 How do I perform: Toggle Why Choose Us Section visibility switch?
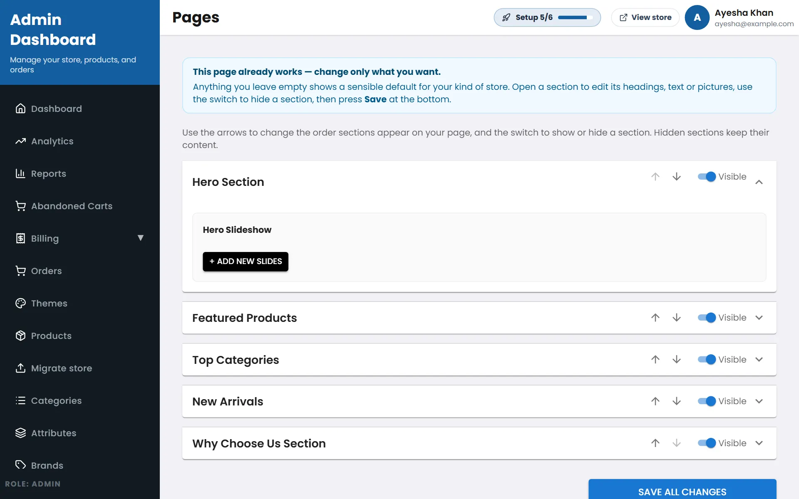(707, 443)
